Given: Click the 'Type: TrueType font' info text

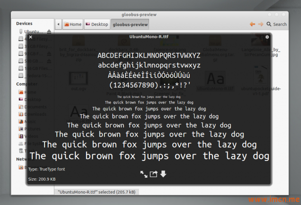Looking at the screenshot, I should tap(47, 169).
